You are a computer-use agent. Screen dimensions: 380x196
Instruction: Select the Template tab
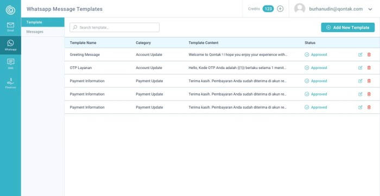pyautogui.click(x=43, y=22)
